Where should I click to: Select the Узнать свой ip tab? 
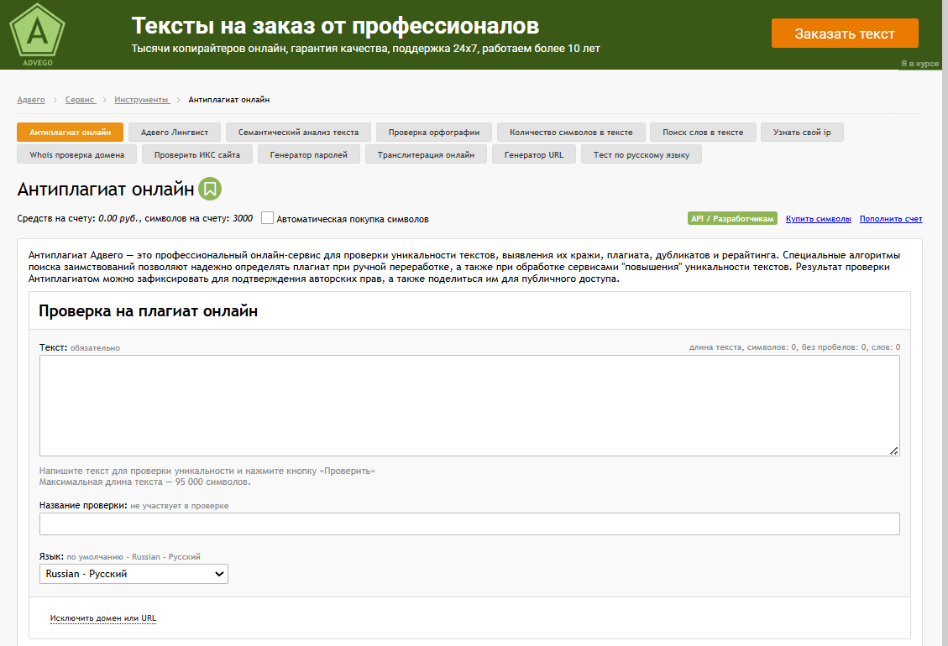click(802, 133)
